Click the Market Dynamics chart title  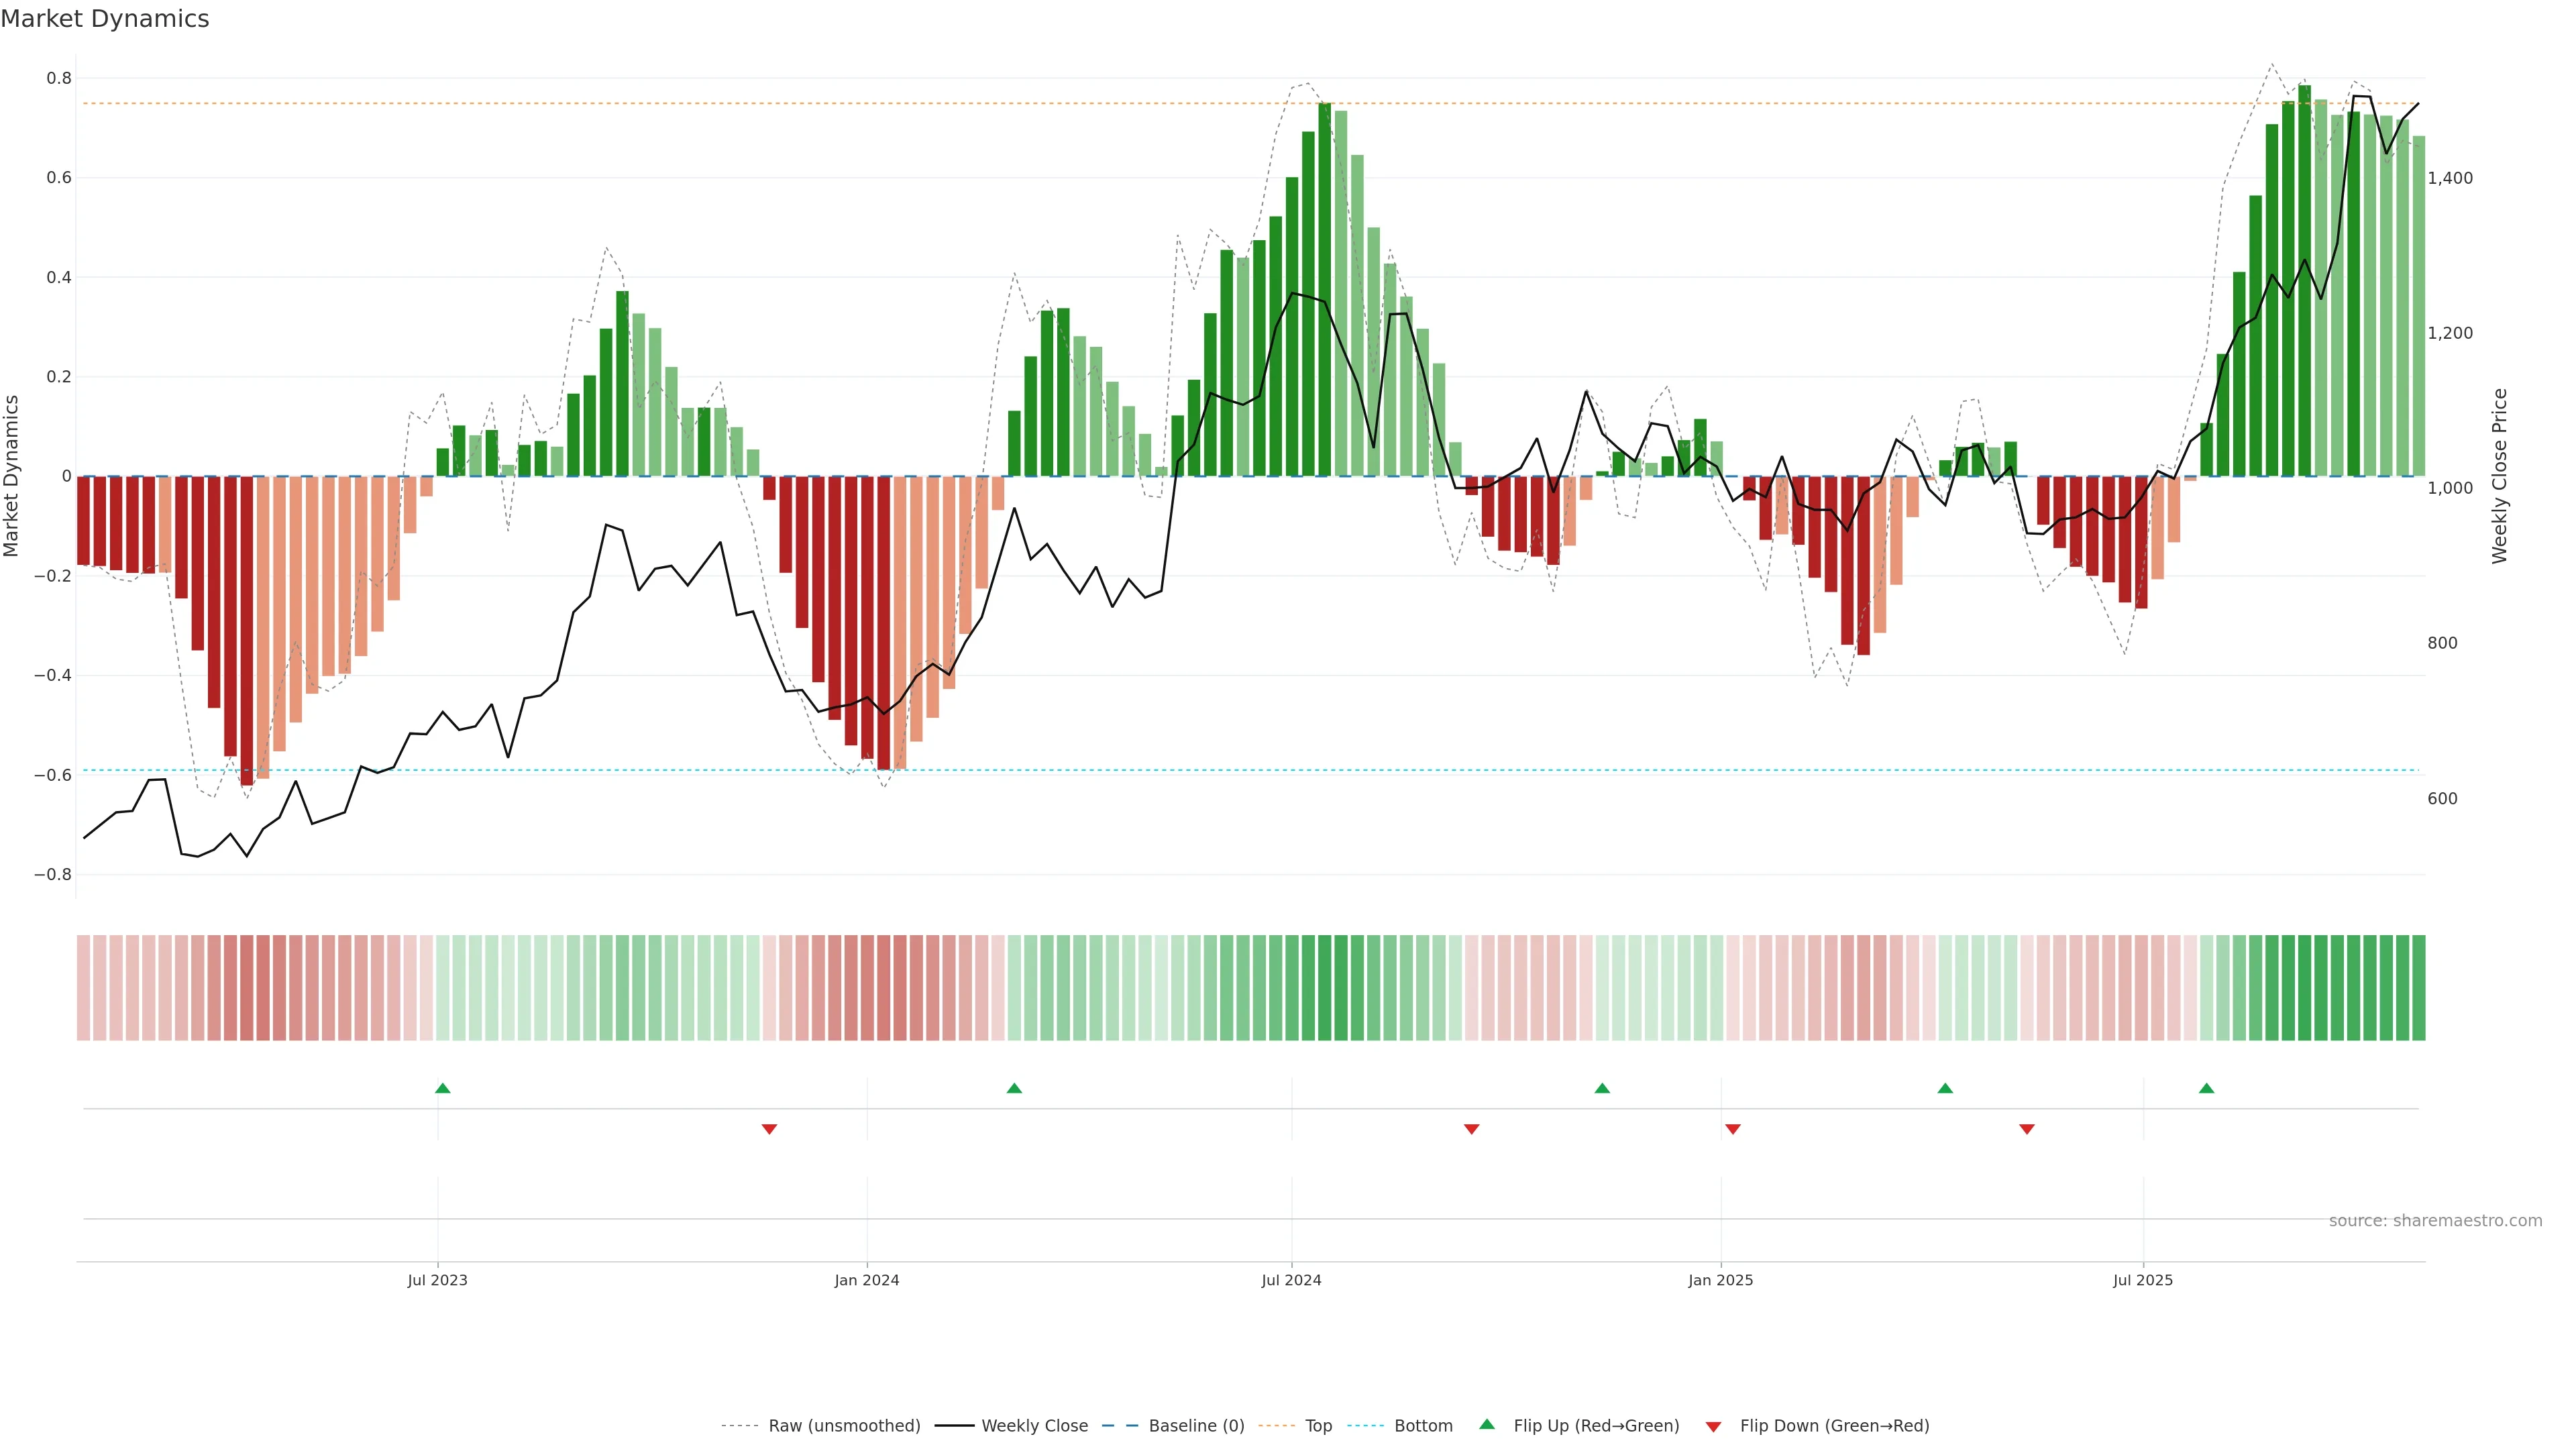105,19
